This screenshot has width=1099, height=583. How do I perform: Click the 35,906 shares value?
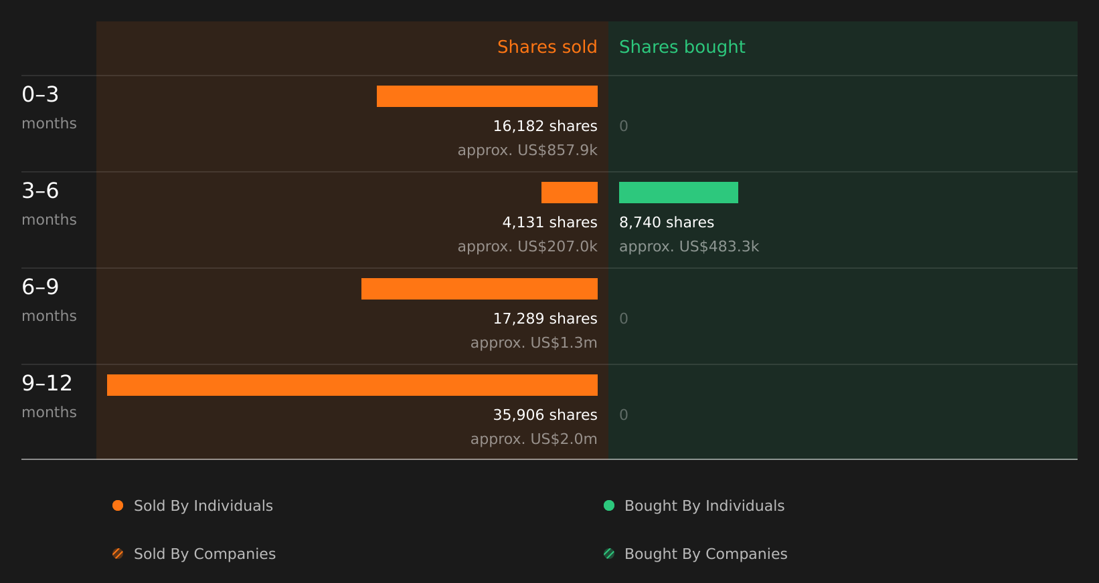click(x=545, y=415)
